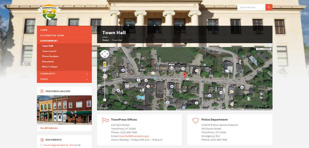This screenshot has width=309, height=148.
Task: Open the Documents submenu item
Action: pos(48,62)
